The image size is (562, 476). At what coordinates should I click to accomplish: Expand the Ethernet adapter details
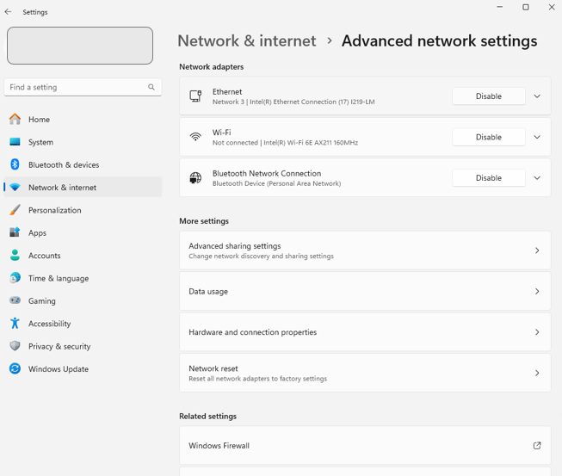[537, 96]
